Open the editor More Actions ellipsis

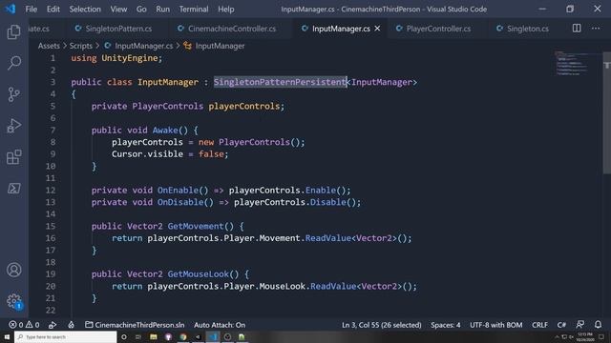point(596,28)
